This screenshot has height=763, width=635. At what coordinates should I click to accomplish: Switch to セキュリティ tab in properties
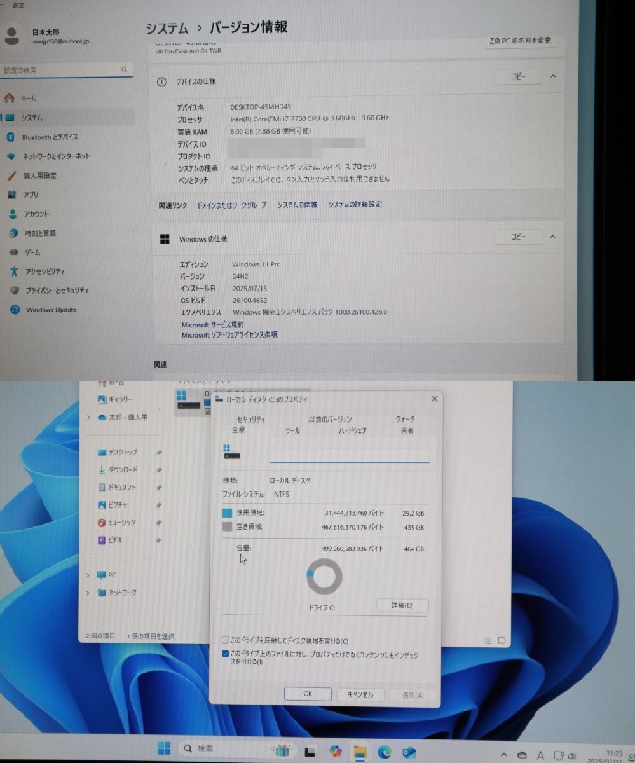250,420
